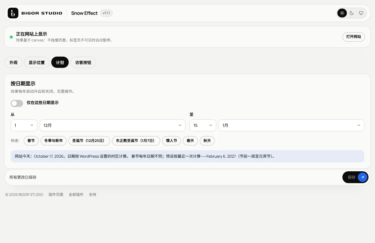Choose the 圣诞节（12月25日）preset
This screenshot has height=243, width=375.
(89, 140)
